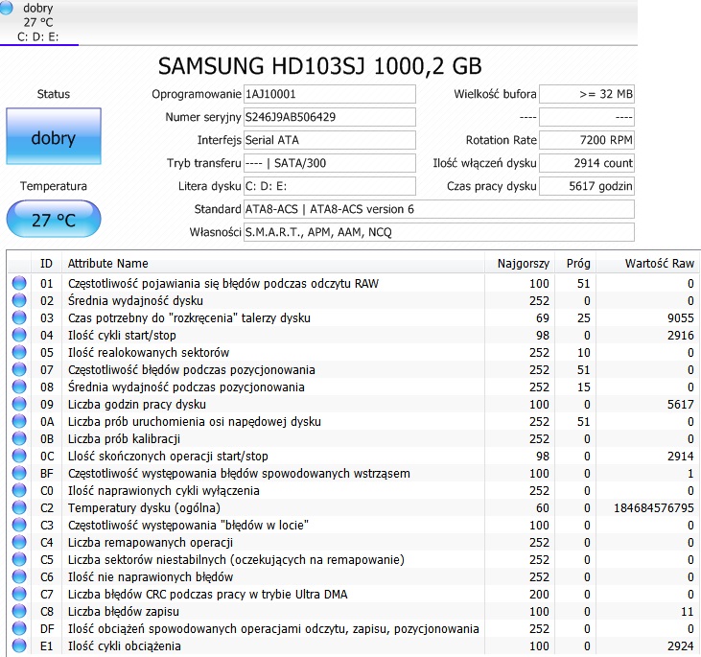
Task: Select row 'Liczba remapowanych operacji'
Action: 352,543
